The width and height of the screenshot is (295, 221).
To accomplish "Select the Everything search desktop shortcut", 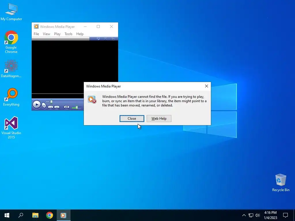I will click(x=11, y=97).
